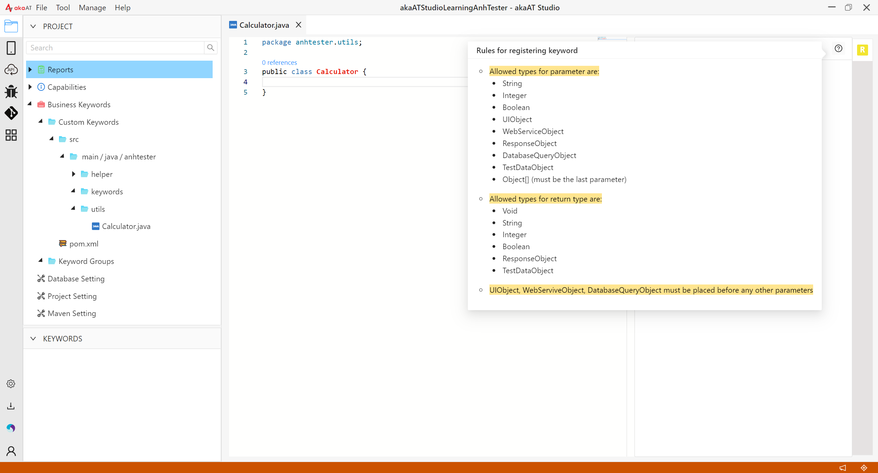The width and height of the screenshot is (878, 473).
Task: Open the Tool menu
Action: tap(63, 8)
